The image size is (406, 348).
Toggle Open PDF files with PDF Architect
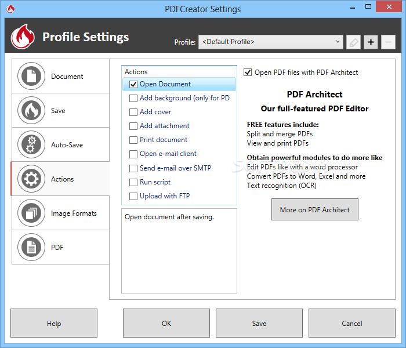[x=248, y=72]
